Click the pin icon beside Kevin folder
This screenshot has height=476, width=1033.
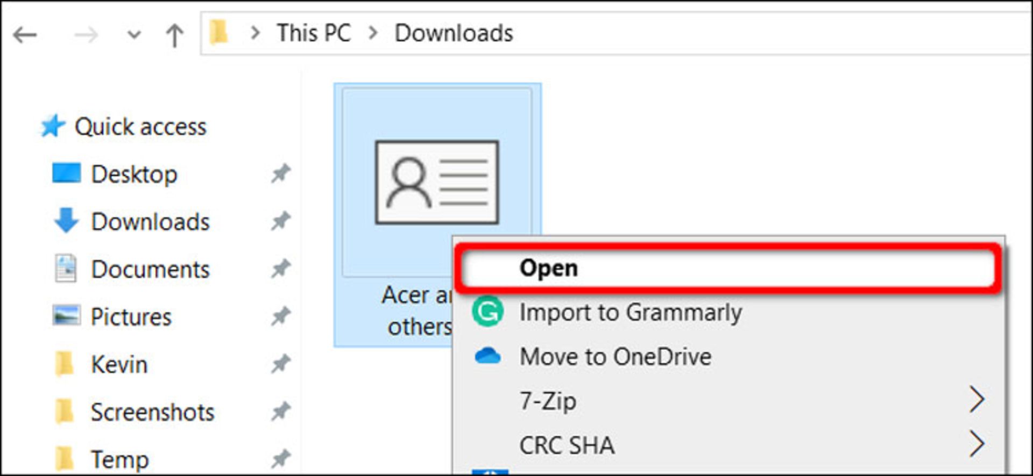click(280, 364)
